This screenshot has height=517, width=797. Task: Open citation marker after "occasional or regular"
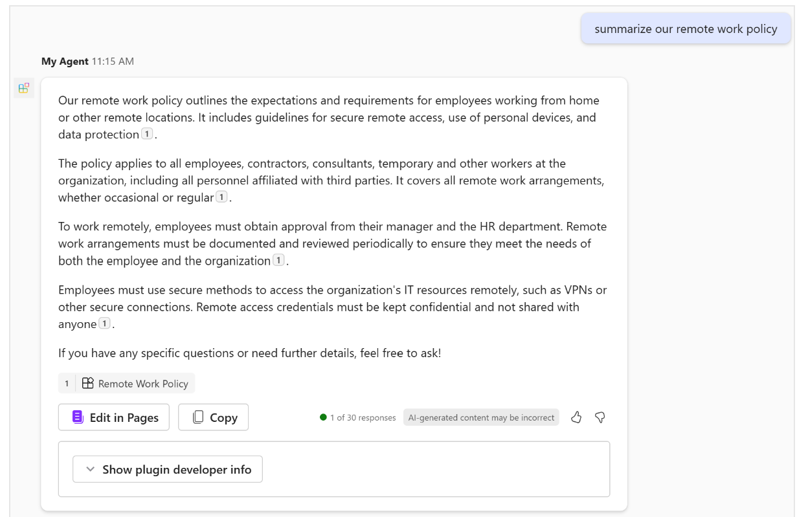click(x=221, y=197)
